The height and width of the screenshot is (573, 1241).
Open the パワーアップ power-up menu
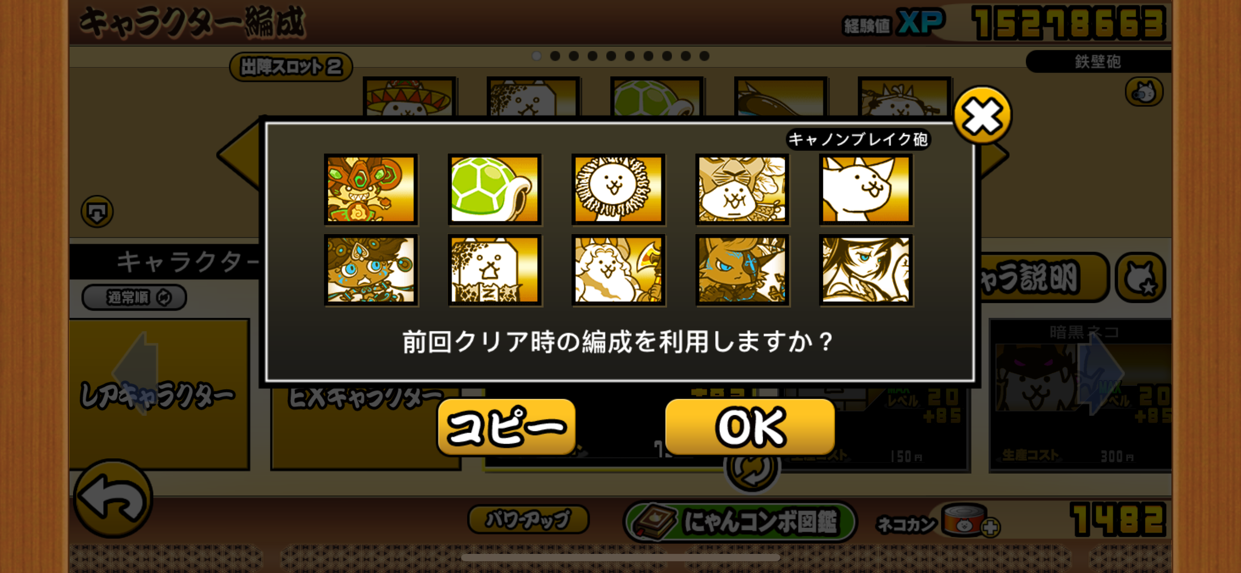coord(528,519)
